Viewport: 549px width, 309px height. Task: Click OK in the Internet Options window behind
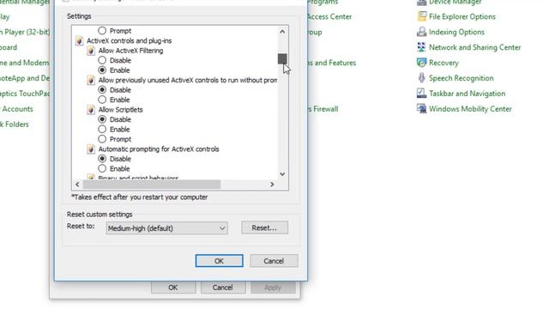pos(173,288)
